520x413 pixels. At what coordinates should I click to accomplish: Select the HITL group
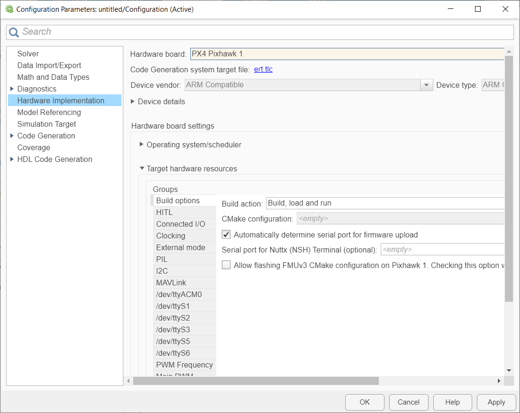pyautogui.click(x=185, y=212)
